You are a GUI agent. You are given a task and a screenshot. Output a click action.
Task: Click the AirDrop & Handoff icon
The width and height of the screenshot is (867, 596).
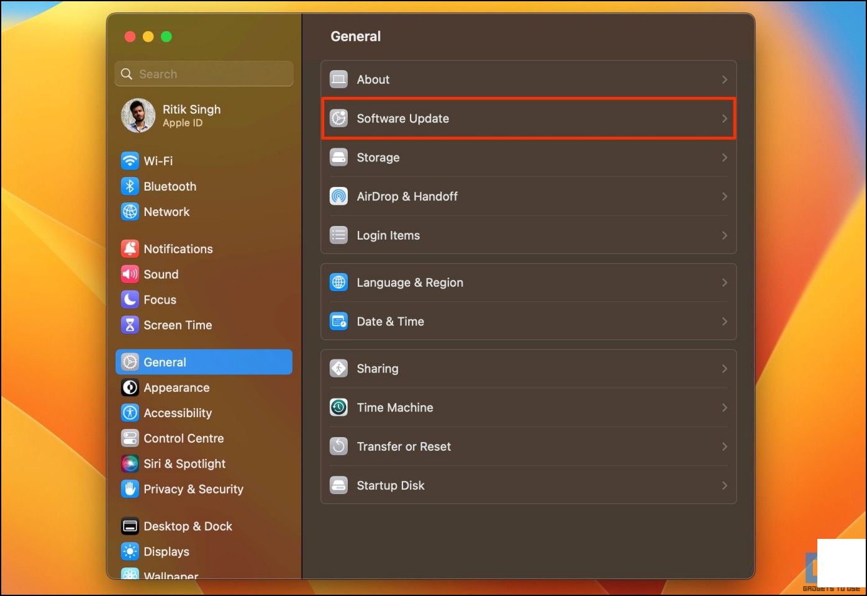[x=338, y=196]
